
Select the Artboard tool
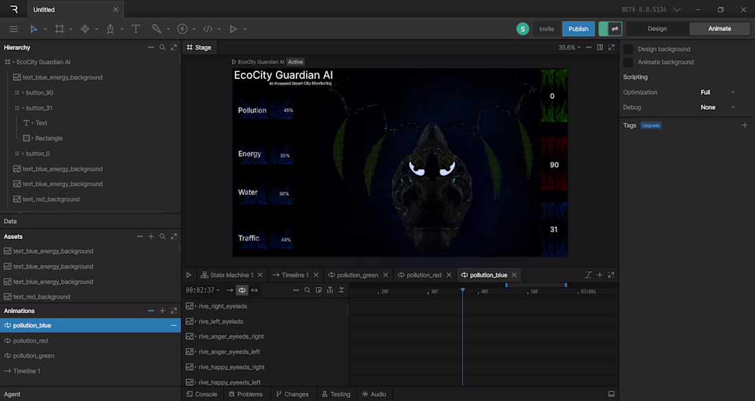59,29
